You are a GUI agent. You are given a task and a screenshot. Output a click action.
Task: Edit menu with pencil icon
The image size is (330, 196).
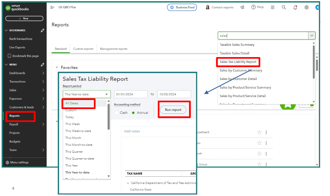tap(43, 65)
